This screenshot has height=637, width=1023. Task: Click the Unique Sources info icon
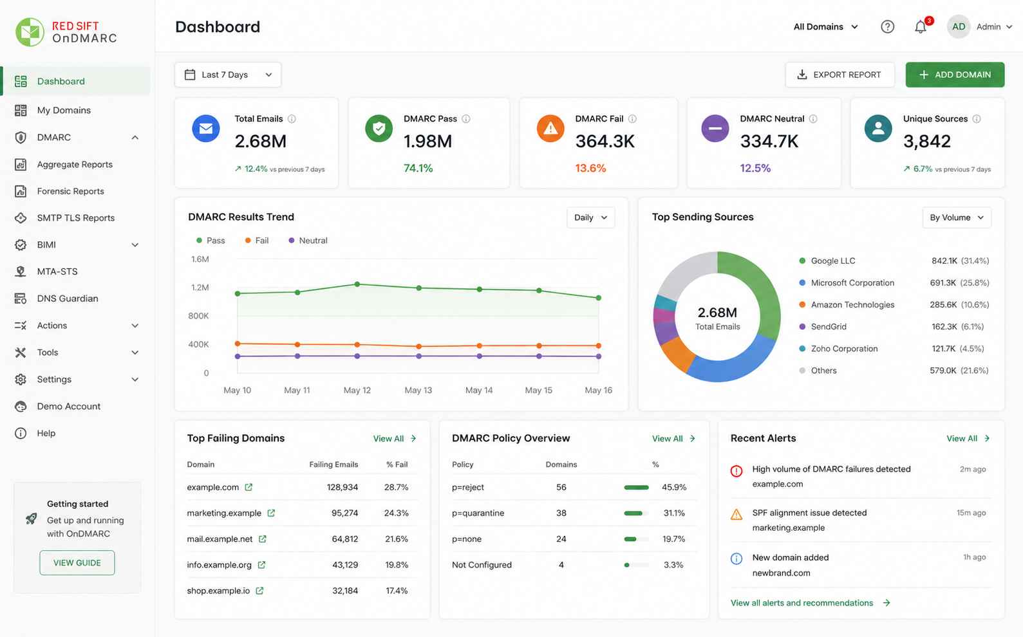pos(977,119)
